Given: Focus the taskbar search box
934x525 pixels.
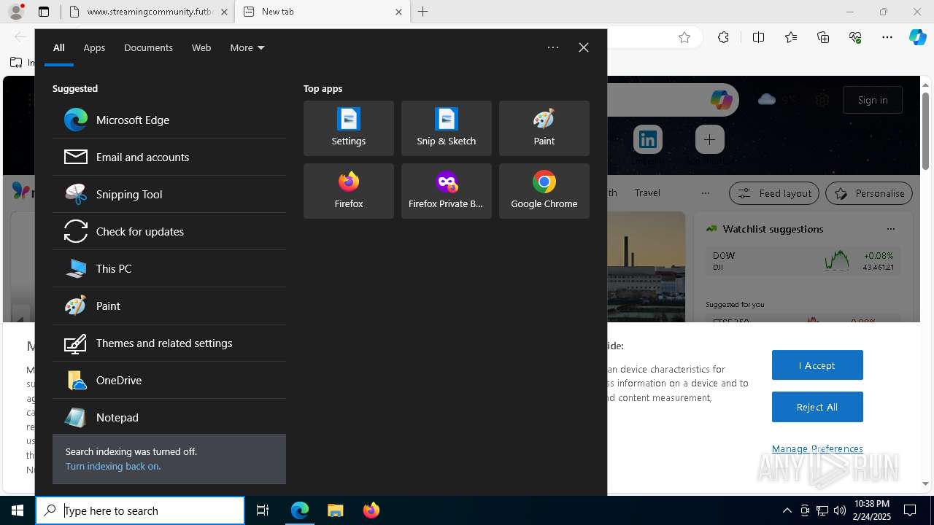Looking at the screenshot, I should click(x=140, y=510).
